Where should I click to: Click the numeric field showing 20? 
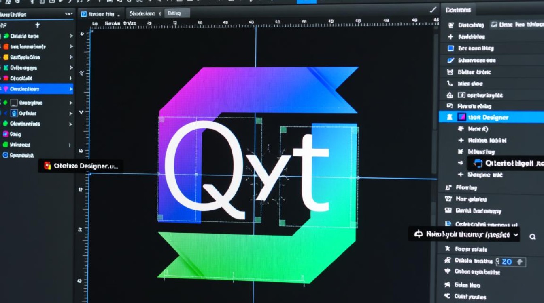[x=507, y=262]
